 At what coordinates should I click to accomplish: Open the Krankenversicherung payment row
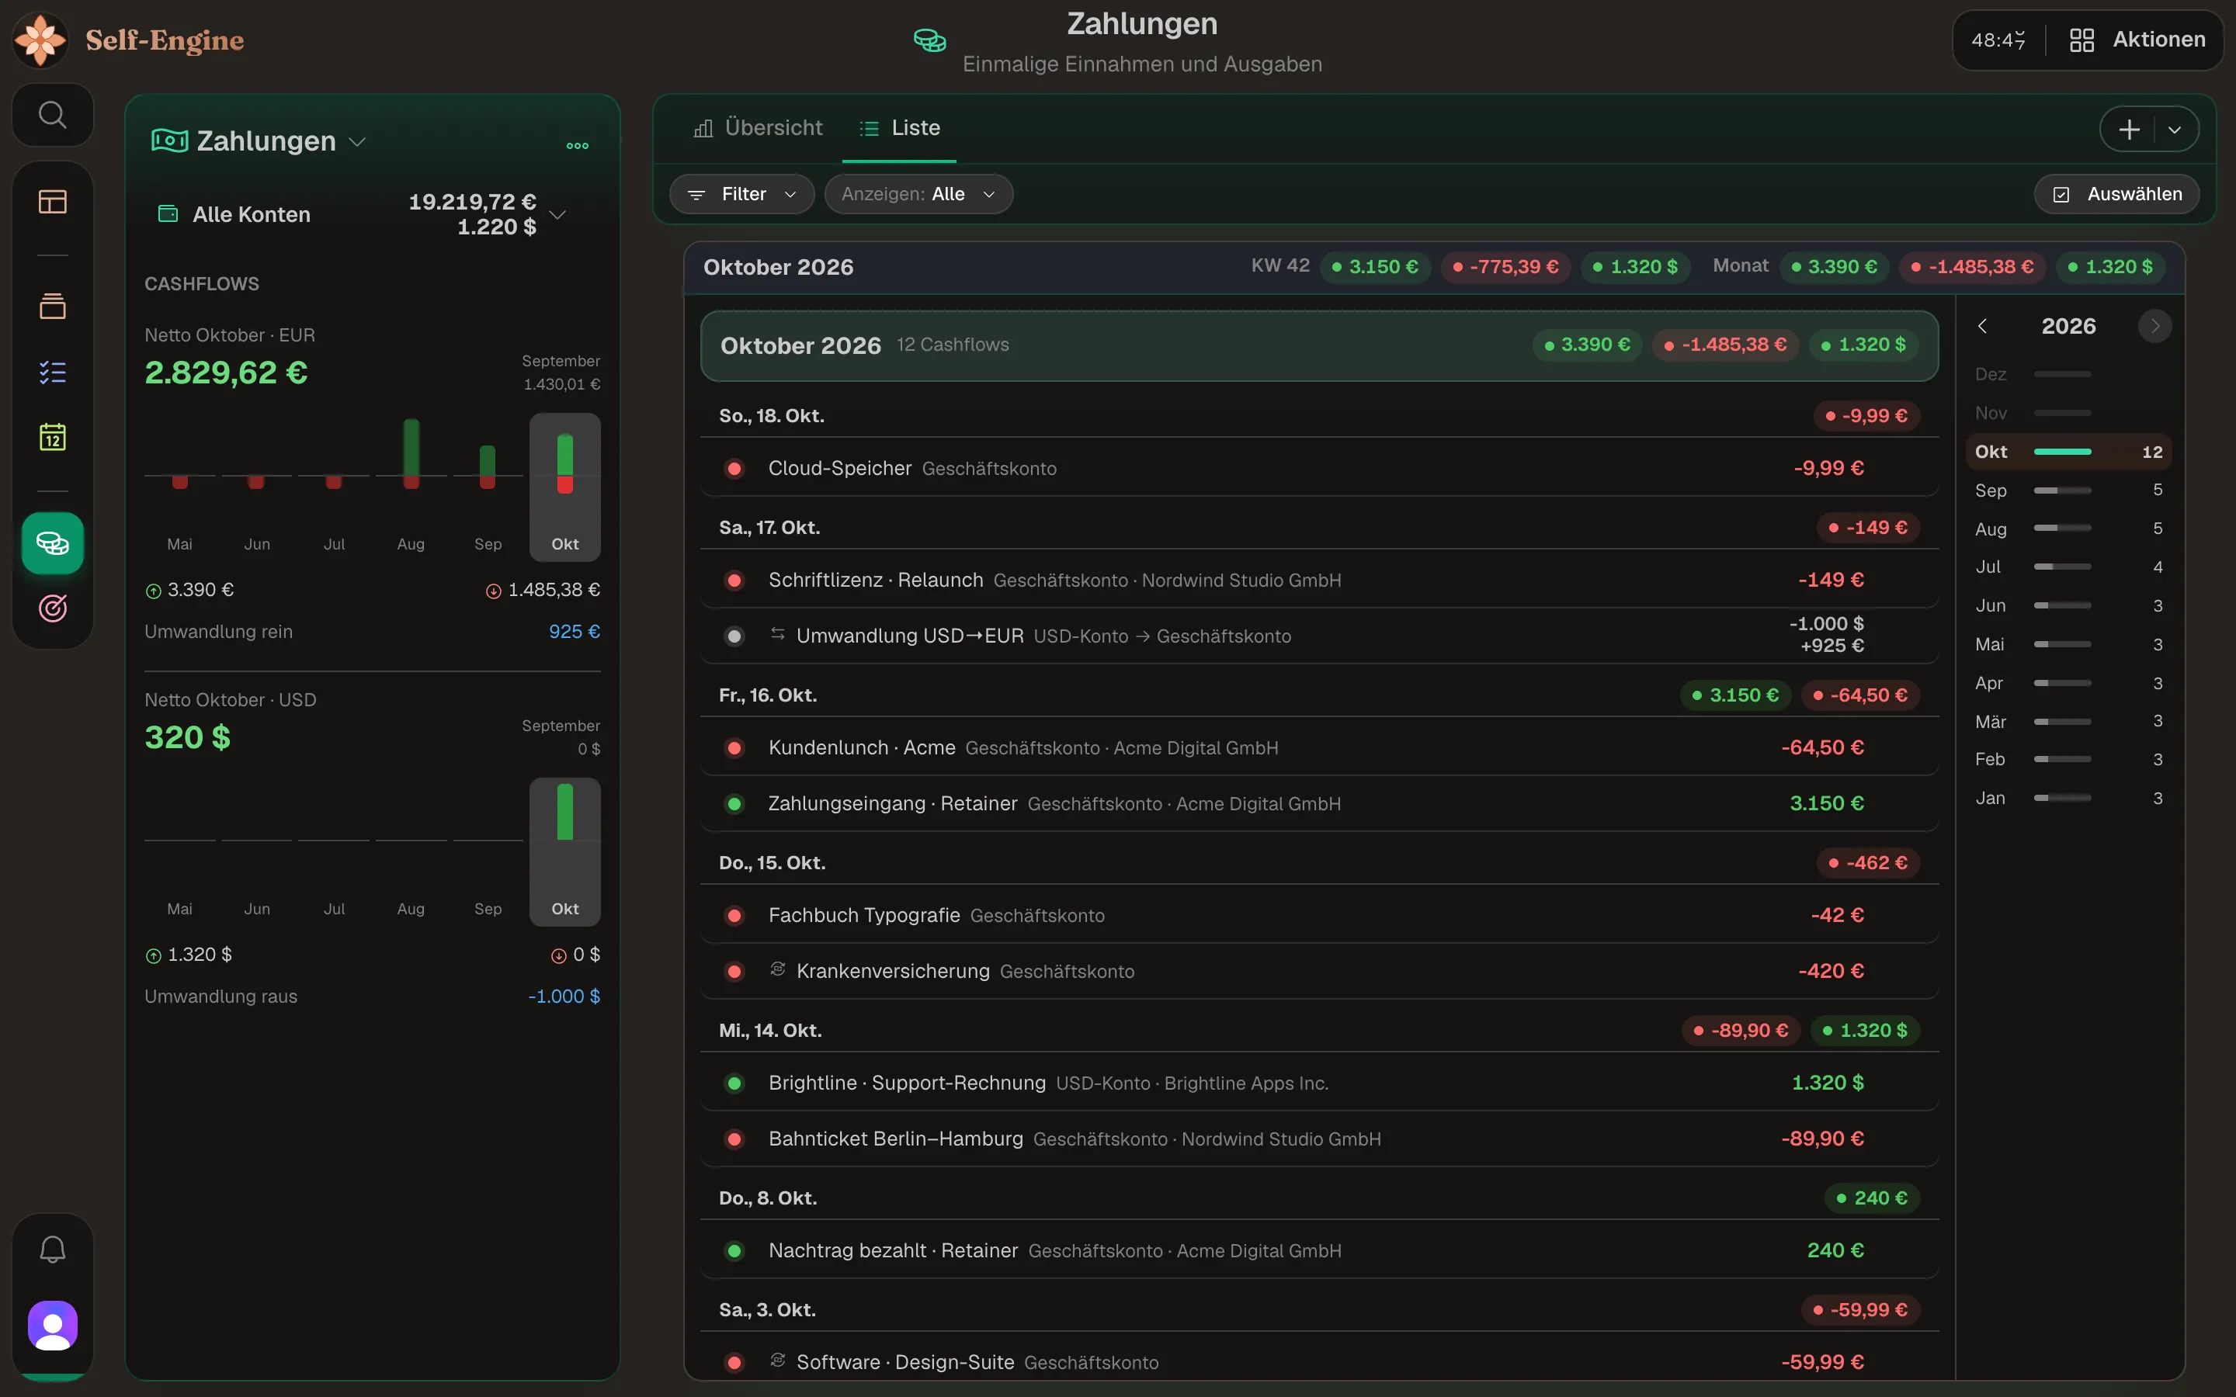(1318, 971)
